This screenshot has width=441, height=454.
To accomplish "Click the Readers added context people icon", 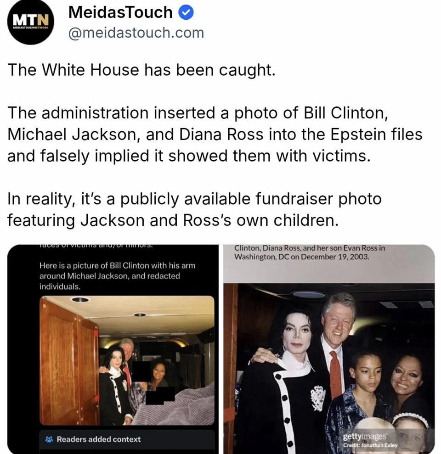I will (x=49, y=439).
